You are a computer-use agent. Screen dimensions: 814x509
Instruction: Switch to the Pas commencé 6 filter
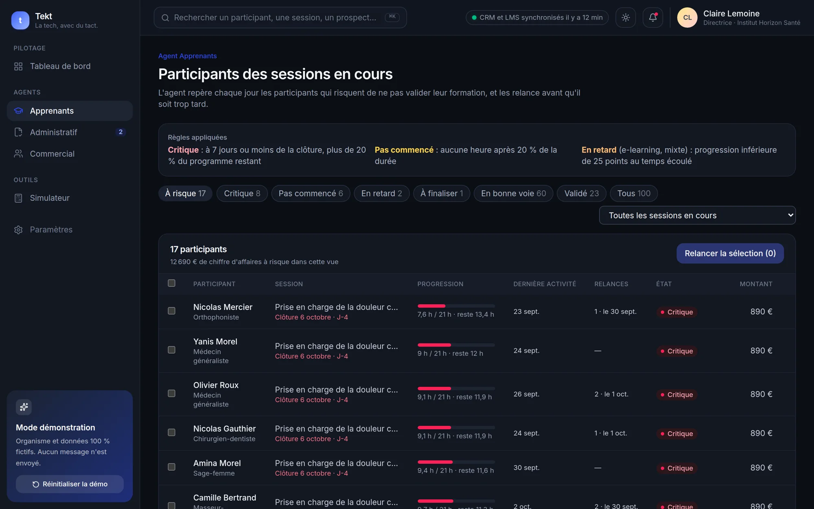(x=311, y=193)
